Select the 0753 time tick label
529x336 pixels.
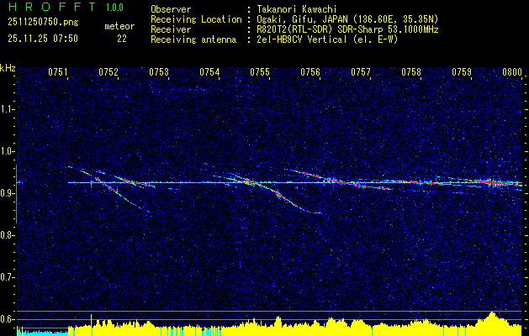coord(159,72)
